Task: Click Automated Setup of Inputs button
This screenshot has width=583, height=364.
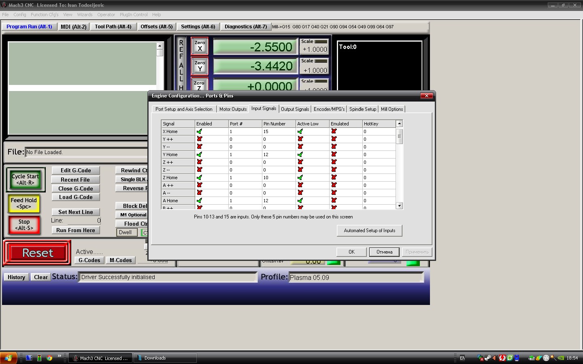Action: tap(370, 231)
